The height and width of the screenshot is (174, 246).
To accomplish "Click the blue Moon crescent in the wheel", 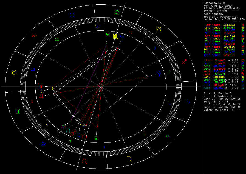I will click(x=79, y=135).
